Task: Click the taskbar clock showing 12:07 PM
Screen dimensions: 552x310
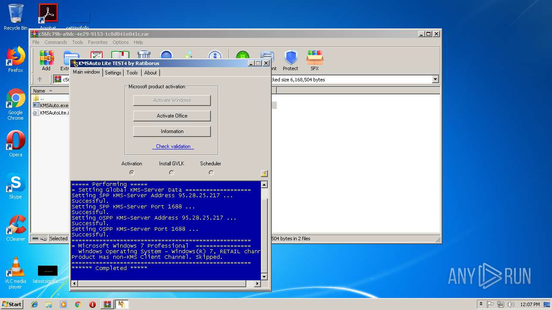Action: coord(530,304)
